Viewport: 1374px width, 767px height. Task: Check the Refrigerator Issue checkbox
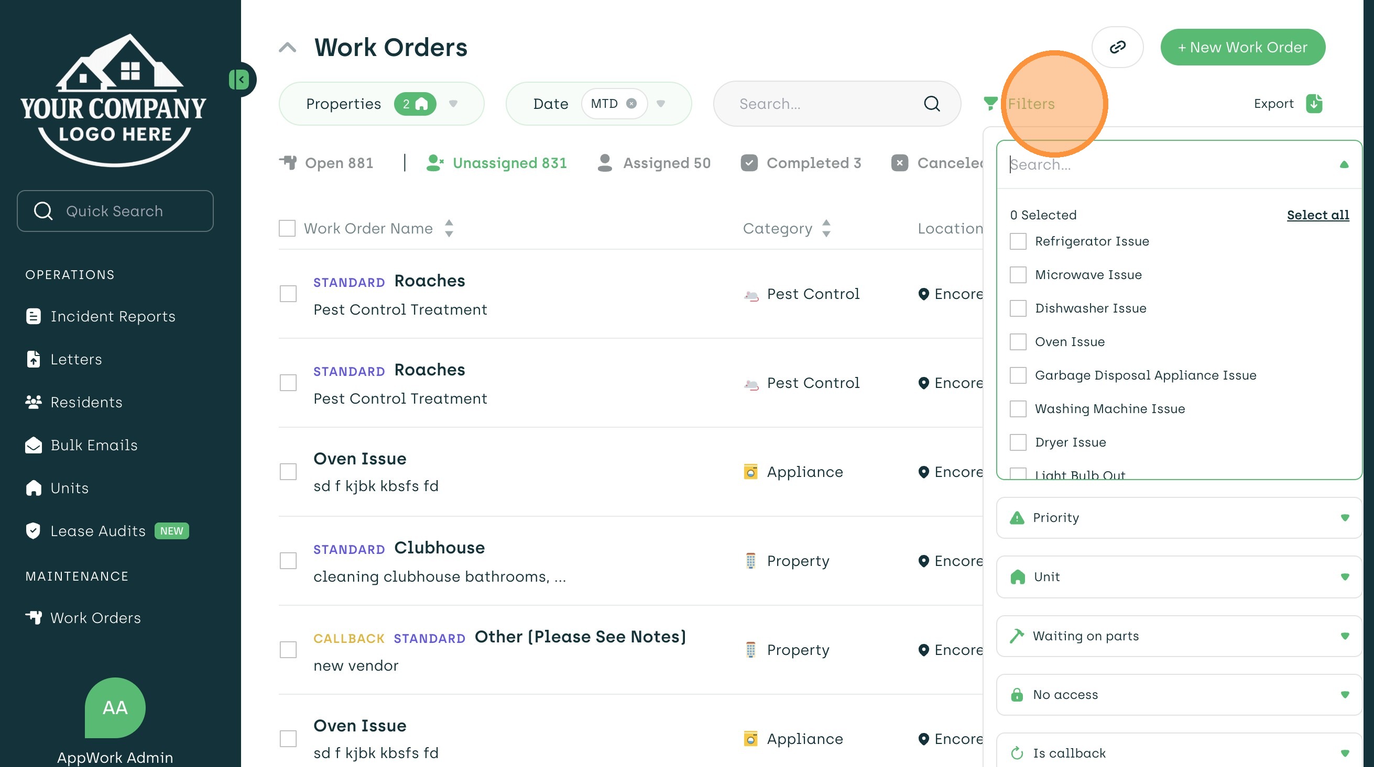(1018, 241)
